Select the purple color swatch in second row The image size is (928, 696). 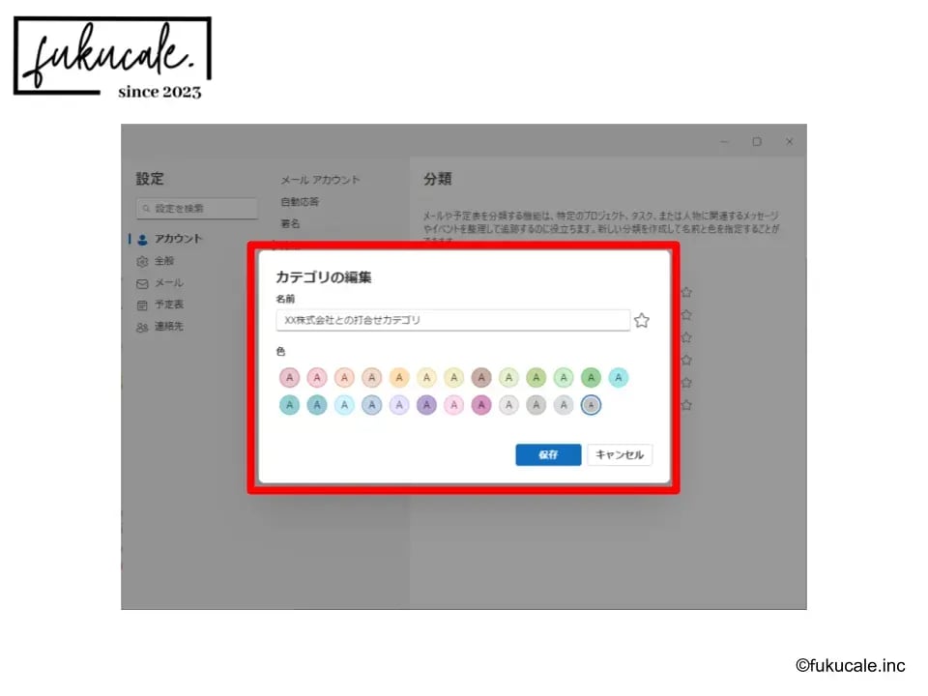(426, 405)
